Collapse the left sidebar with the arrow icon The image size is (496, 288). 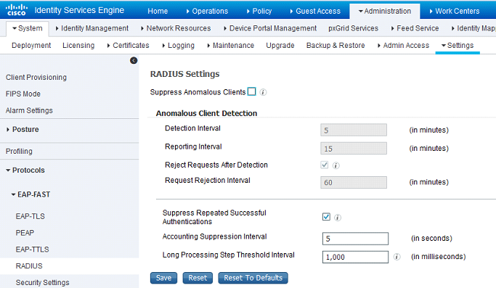(x=134, y=60)
